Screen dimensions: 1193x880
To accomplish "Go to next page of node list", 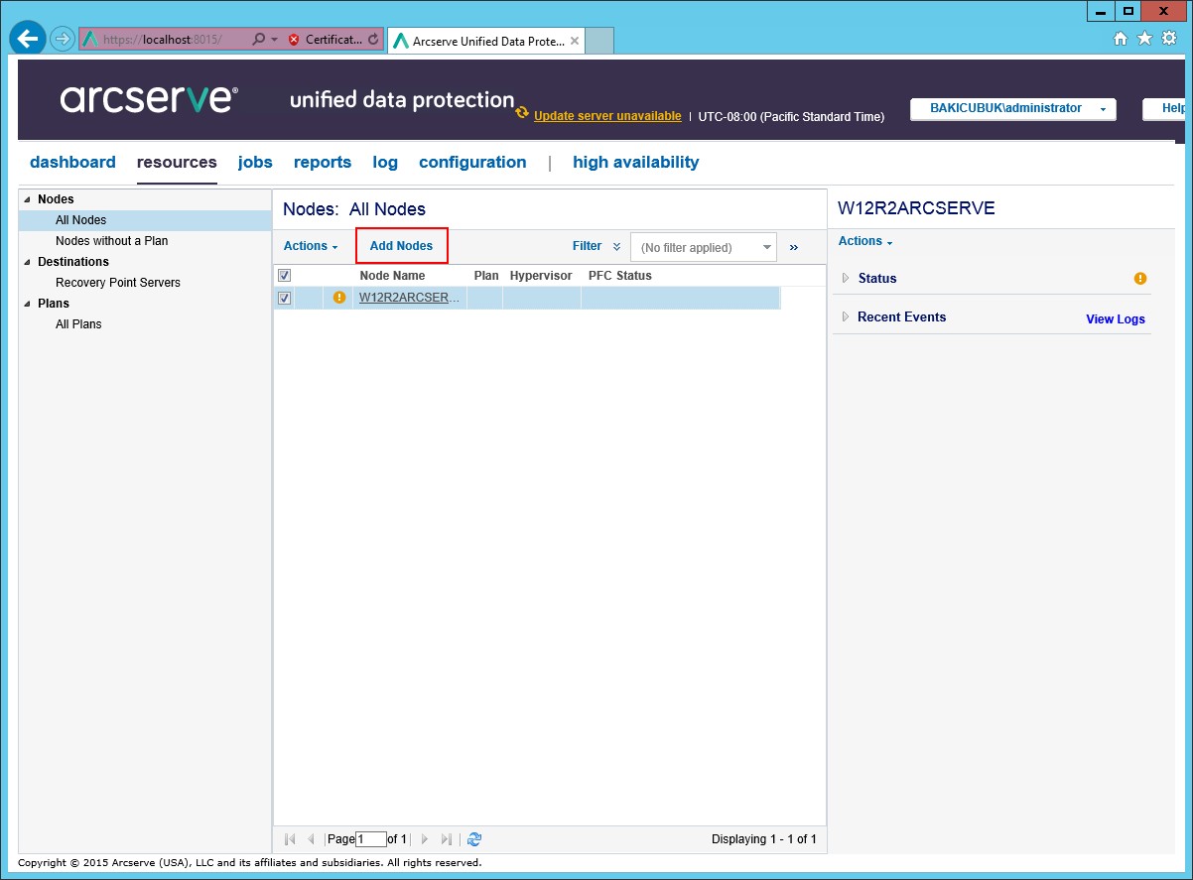I will 425,839.
